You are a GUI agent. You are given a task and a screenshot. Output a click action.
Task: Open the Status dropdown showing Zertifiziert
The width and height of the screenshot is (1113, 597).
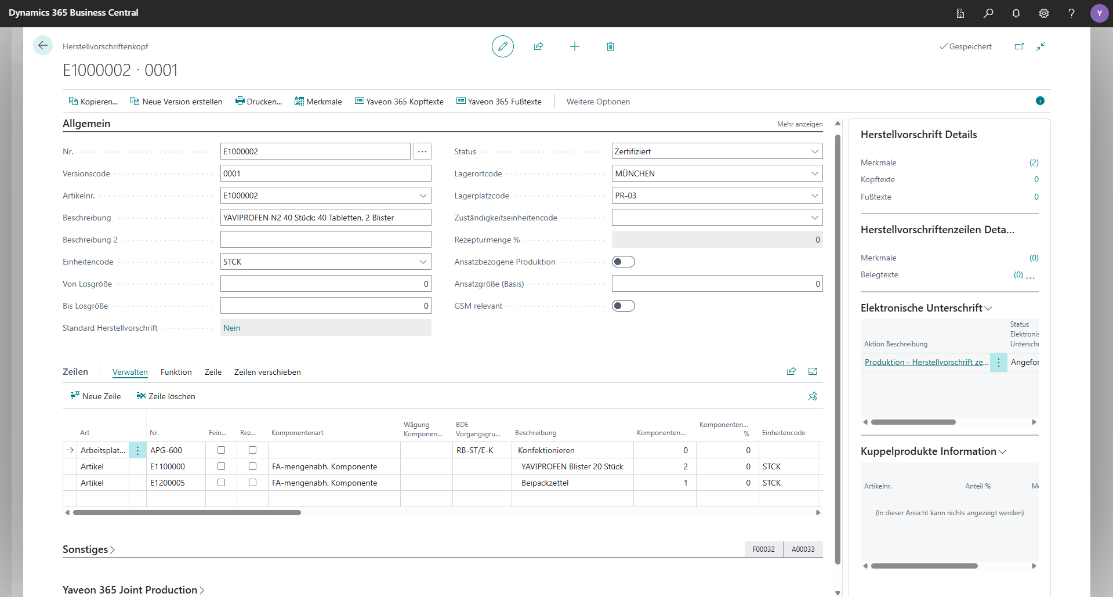(815, 151)
